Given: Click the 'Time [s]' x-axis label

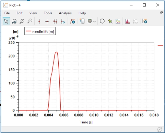Looking at the screenshot, I should [x=86, y=122].
